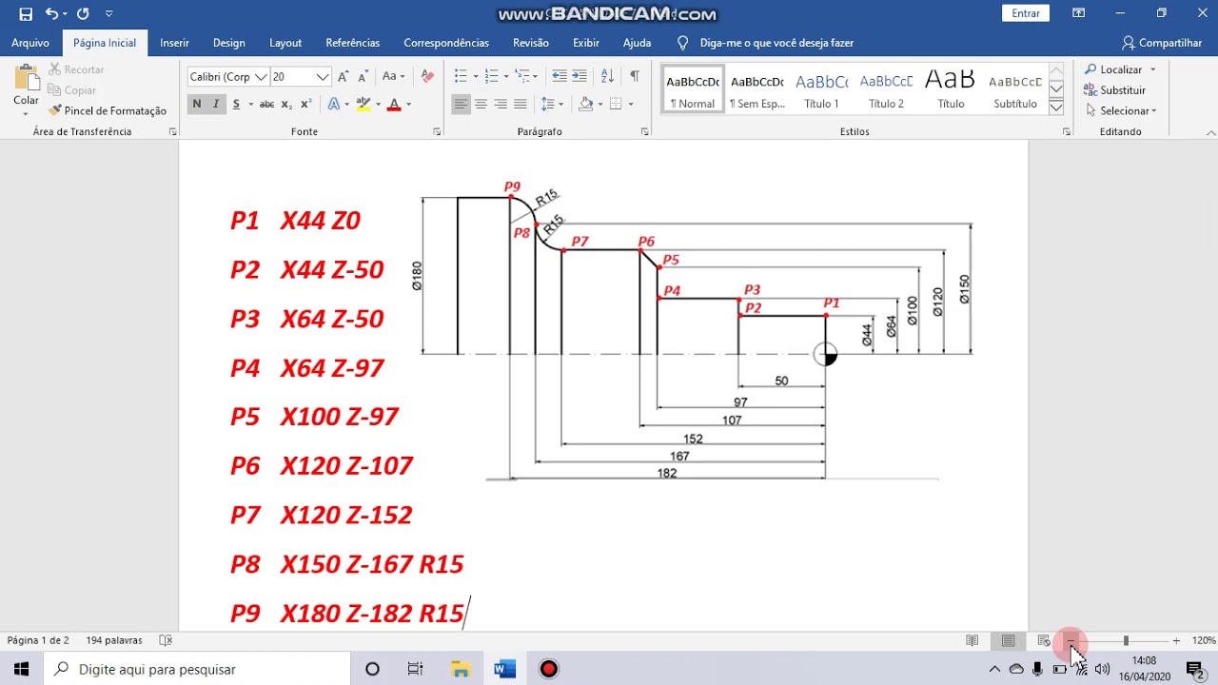Toggle the Pincel de Formatação format painter
Screen dimensions: 1218x685
(x=108, y=110)
